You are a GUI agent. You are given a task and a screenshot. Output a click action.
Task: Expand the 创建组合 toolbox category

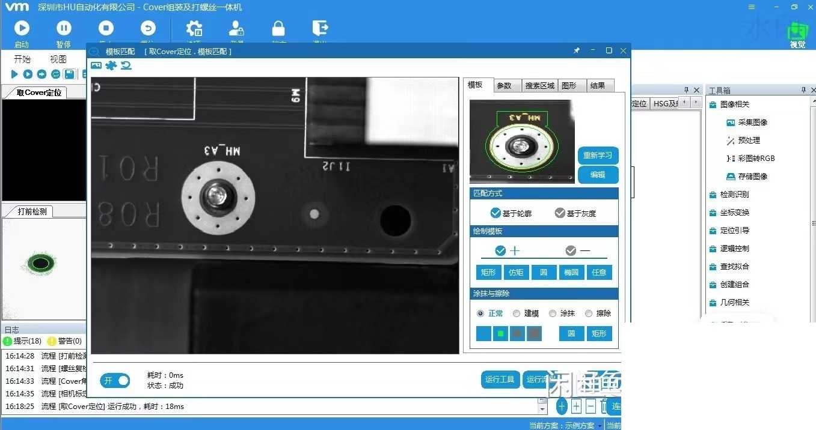pos(730,285)
